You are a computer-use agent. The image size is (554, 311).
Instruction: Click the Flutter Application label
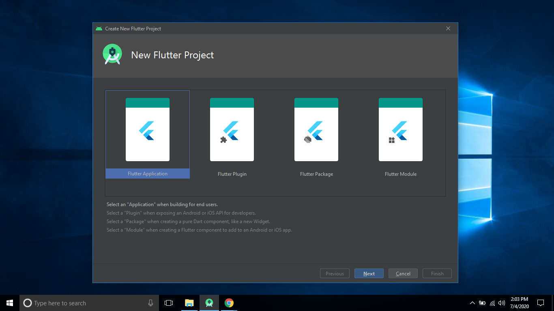(148, 174)
